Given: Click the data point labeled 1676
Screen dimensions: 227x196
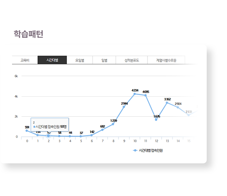Looking at the screenshot, I should coord(156,120).
